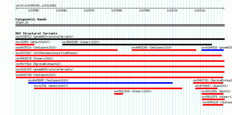Image resolution: width=232 pixels, height=115 pixels.
Task: Open nsv5849395 (Almarri2020) variant label
Action: [x=81, y=42]
